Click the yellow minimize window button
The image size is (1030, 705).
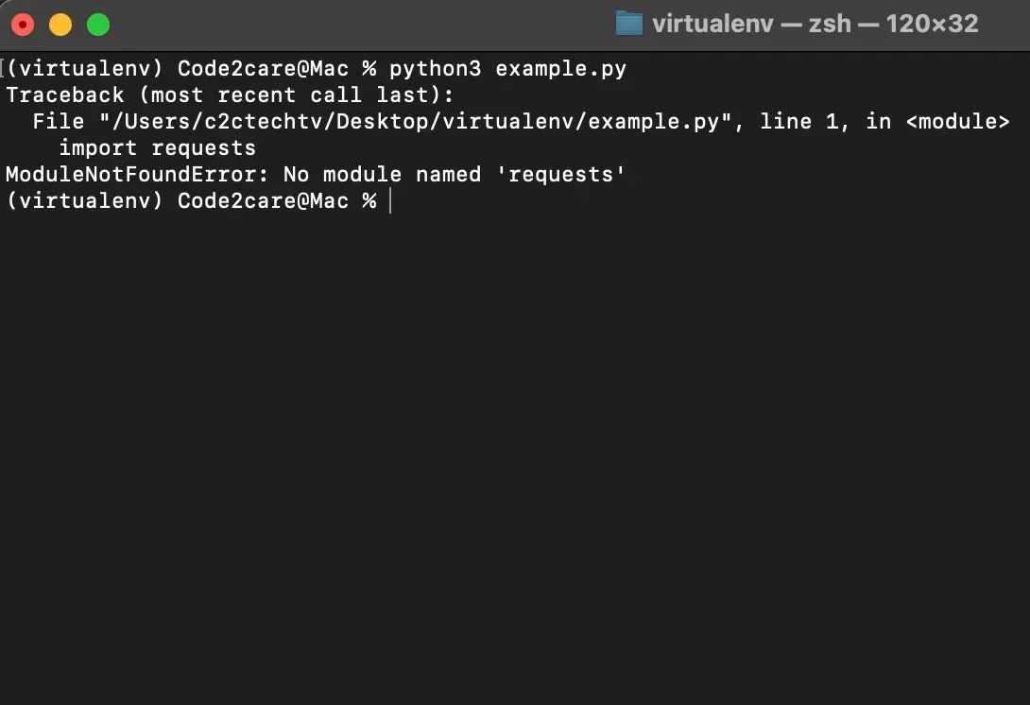point(60,25)
